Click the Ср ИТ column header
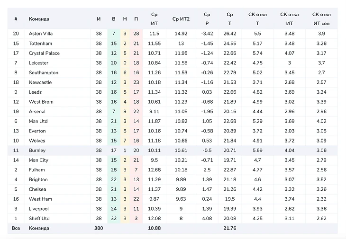This screenshot has height=239, width=346. point(154,18)
